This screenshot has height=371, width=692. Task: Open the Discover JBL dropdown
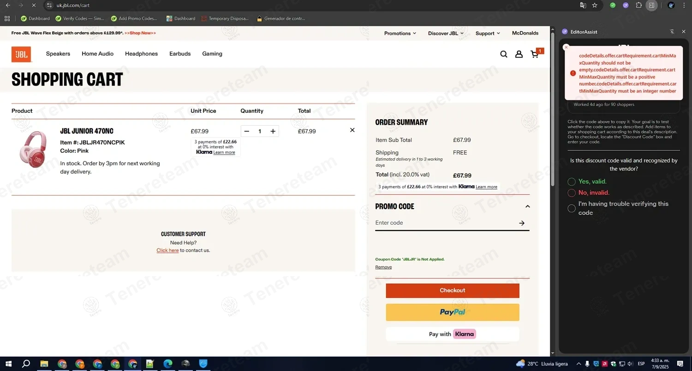point(446,33)
